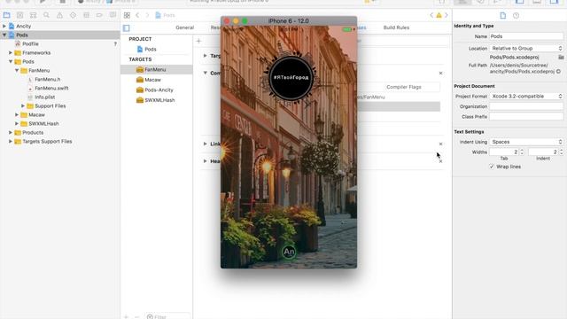
Task: Expand the Support Files folder
Action: [23, 106]
